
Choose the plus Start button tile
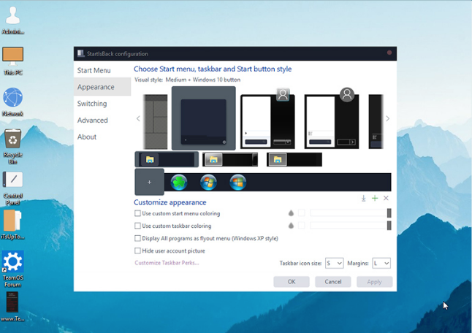(x=149, y=182)
